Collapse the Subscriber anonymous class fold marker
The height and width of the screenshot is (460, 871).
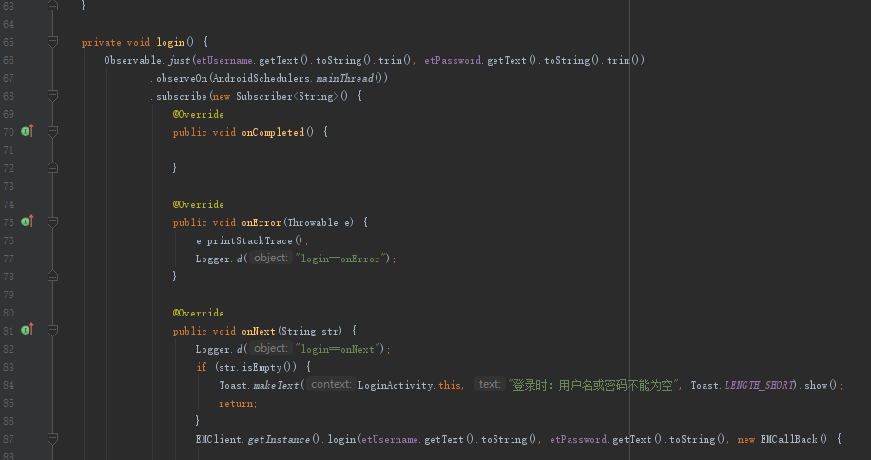(x=52, y=96)
